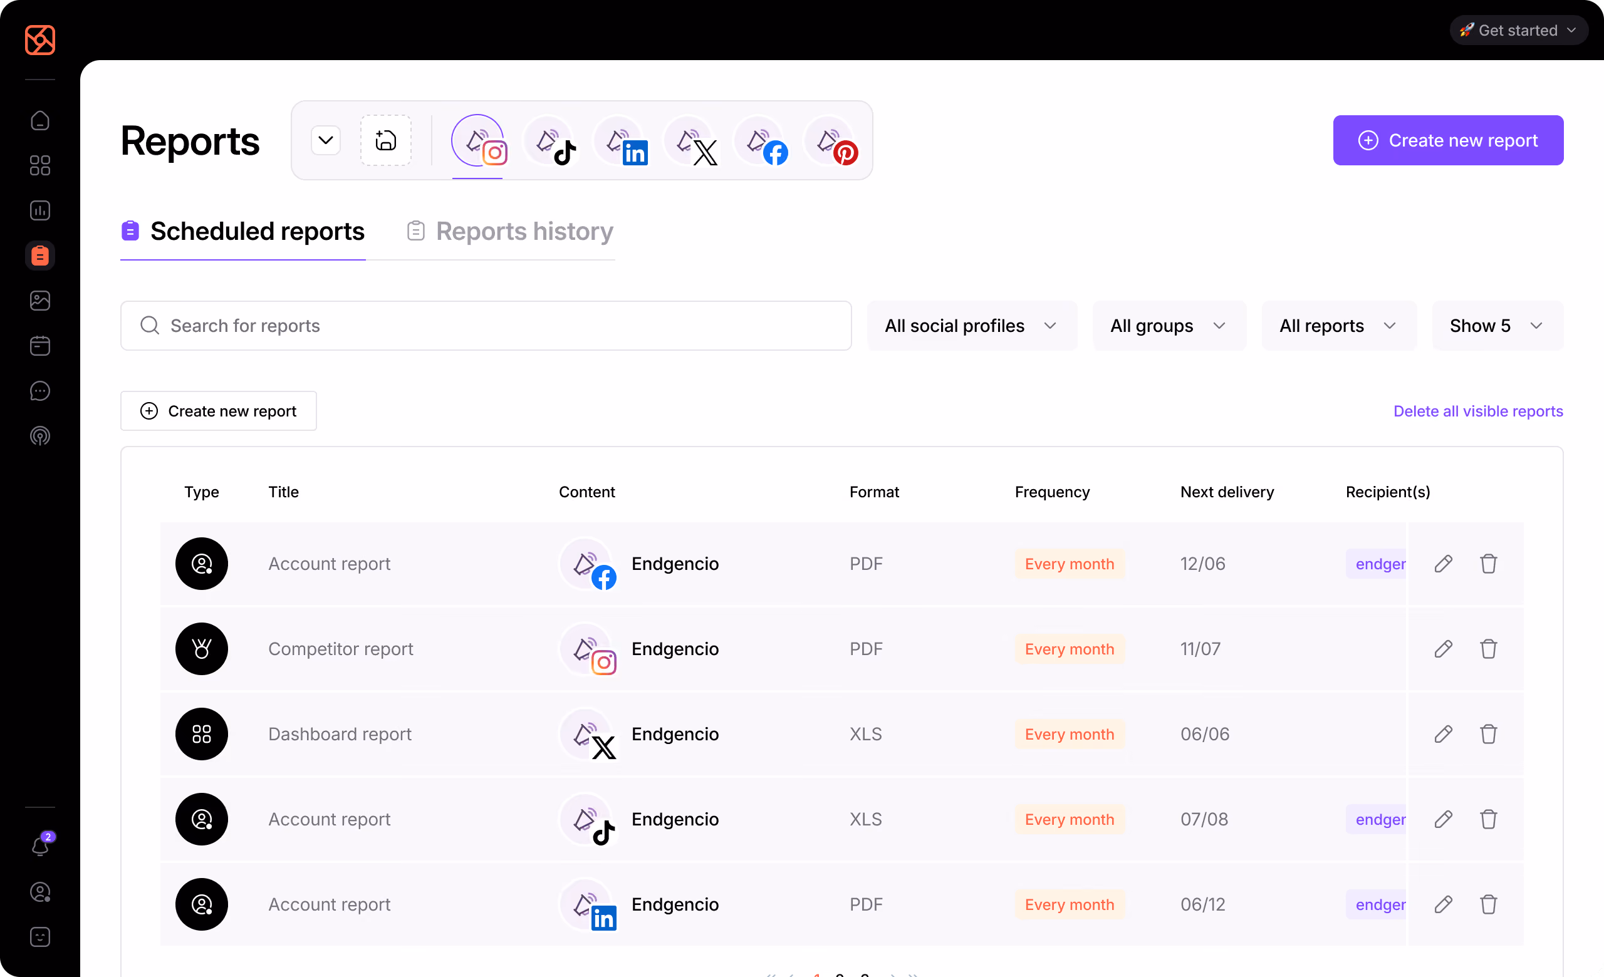Click the Next delivery column header
Screen dimensions: 1604x977
pos(1227,492)
